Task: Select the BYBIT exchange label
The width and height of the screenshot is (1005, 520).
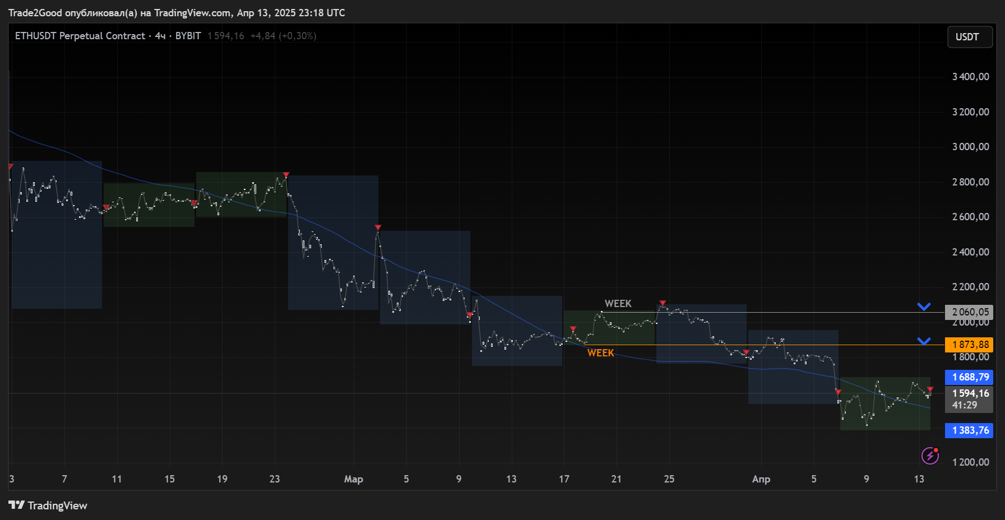Action: coord(188,36)
